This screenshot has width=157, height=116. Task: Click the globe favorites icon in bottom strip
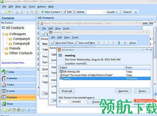click(x=19, y=110)
